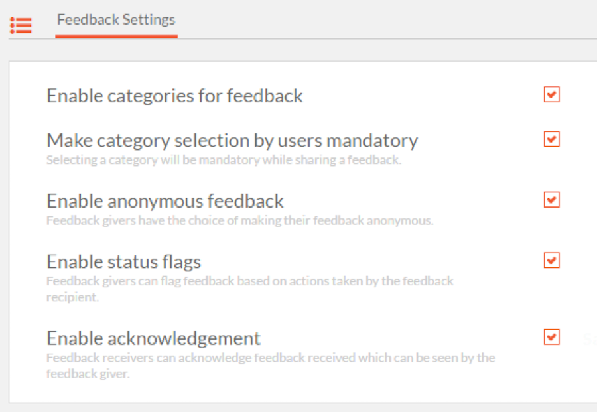Click the 'feedback giver.' text under acknowledgement
This screenshot has width=597, height=412.
click(x=88, y=374)
